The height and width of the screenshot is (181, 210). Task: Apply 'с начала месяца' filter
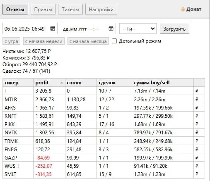[x=88, y=41]
